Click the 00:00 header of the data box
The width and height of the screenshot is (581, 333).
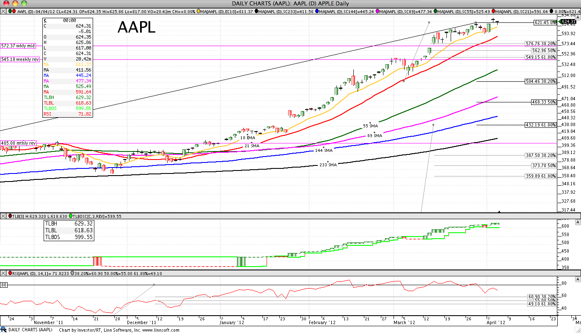[x=67, y=20]
